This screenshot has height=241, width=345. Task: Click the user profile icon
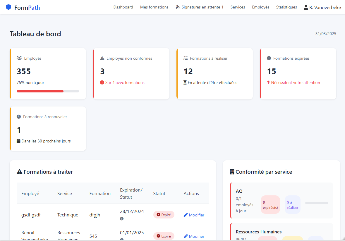pyautogui.click(x=306, y=7)
